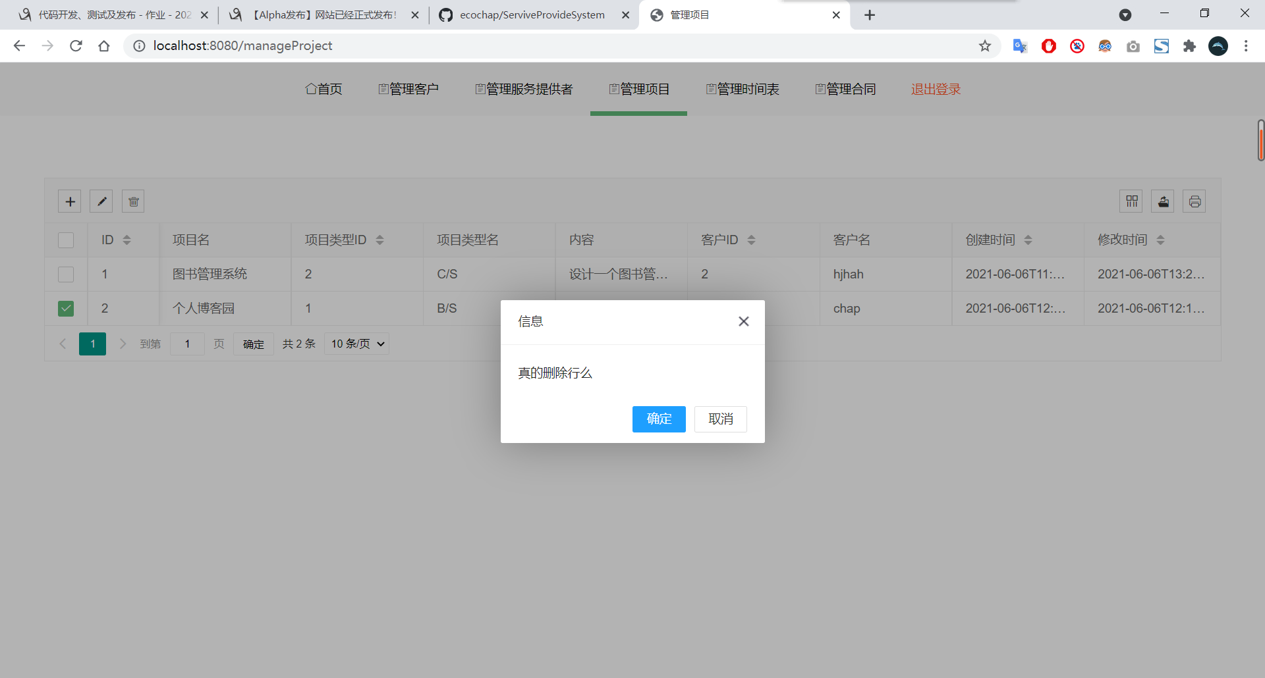This screenshot has height=678, width=1265.
Task: Click the browser back arrow
Action: pyautogui.click(x=19, y=45)
